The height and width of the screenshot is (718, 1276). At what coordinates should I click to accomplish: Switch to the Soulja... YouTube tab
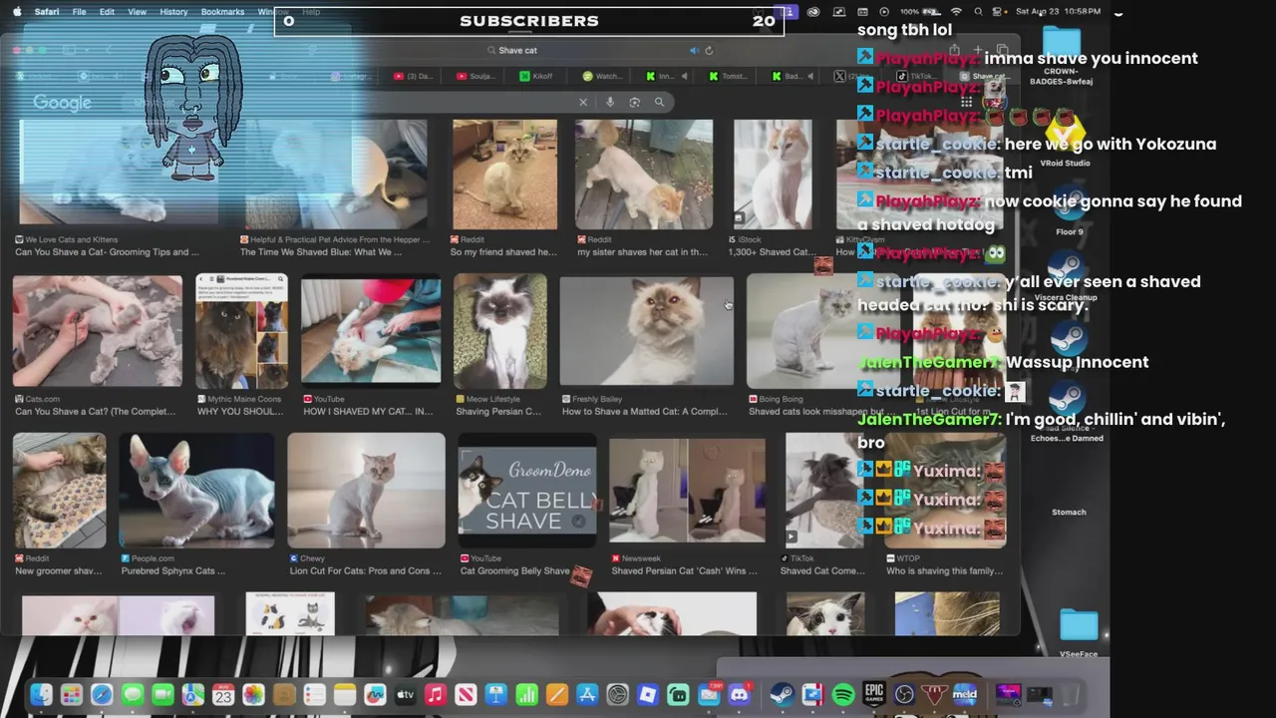pyautogui.click(x=477, y=76)
